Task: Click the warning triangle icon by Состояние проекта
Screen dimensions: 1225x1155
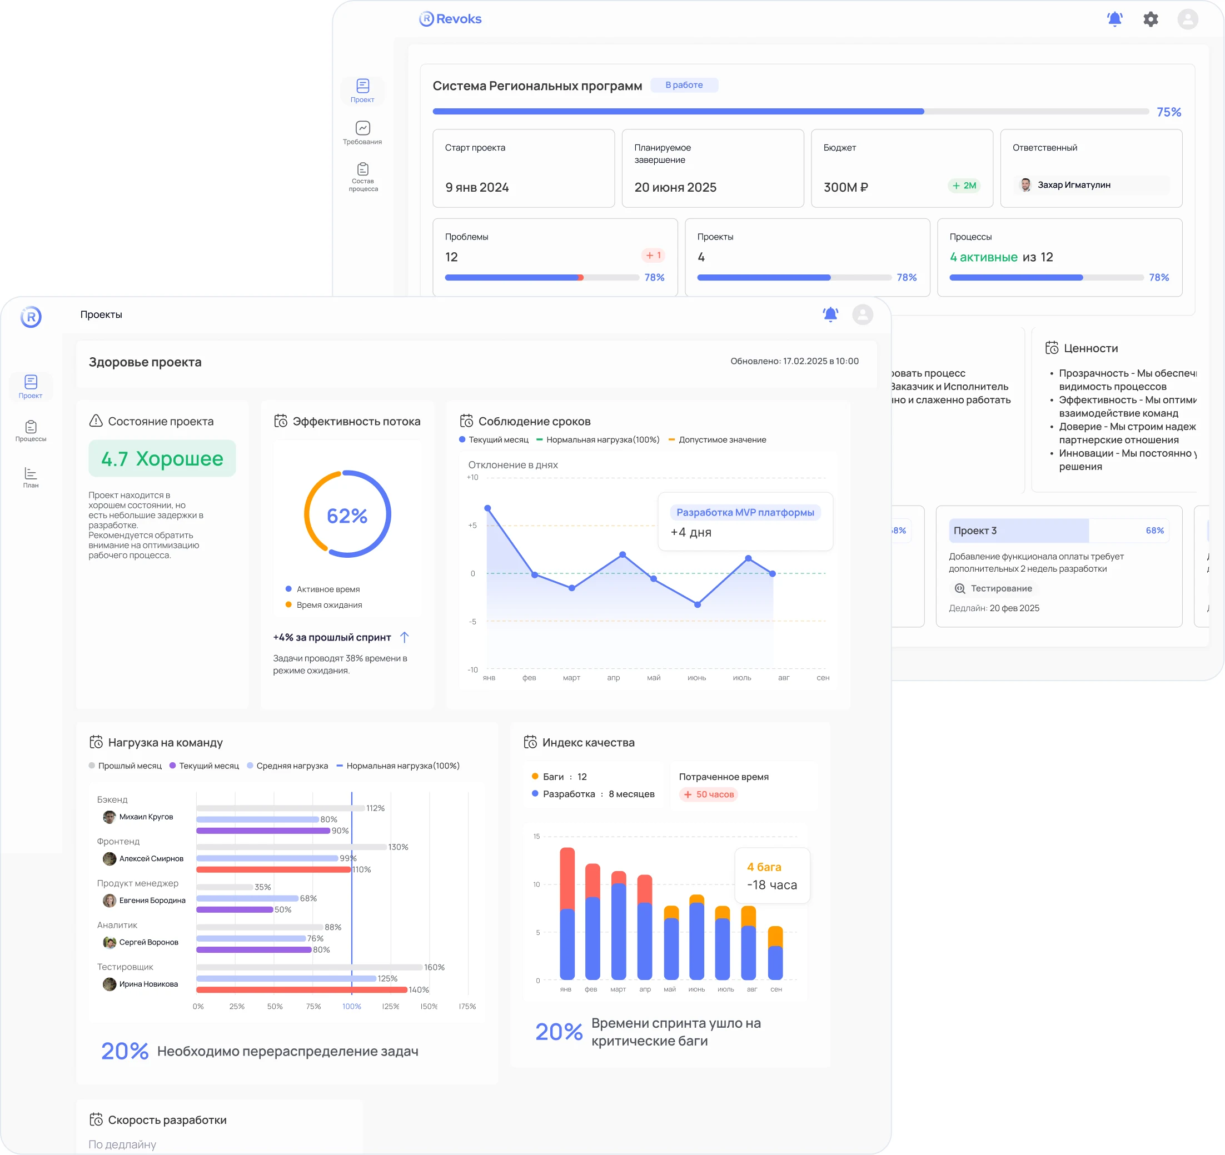Action: pyautogui.click(x=96, y=421)
